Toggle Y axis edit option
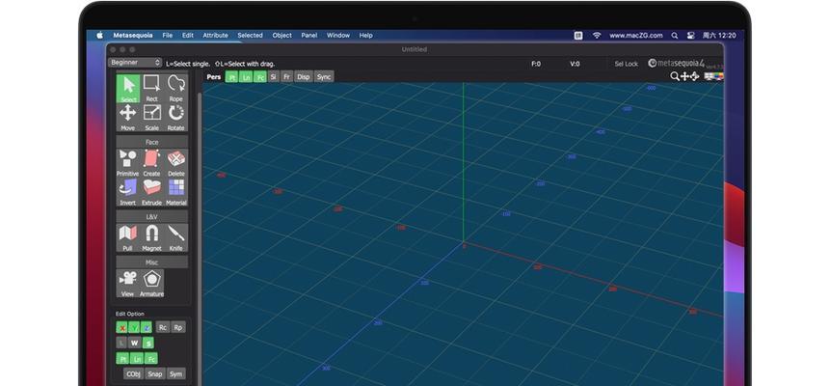The width and height of the screenshot is (830, 386). click(x=134, y=328)
